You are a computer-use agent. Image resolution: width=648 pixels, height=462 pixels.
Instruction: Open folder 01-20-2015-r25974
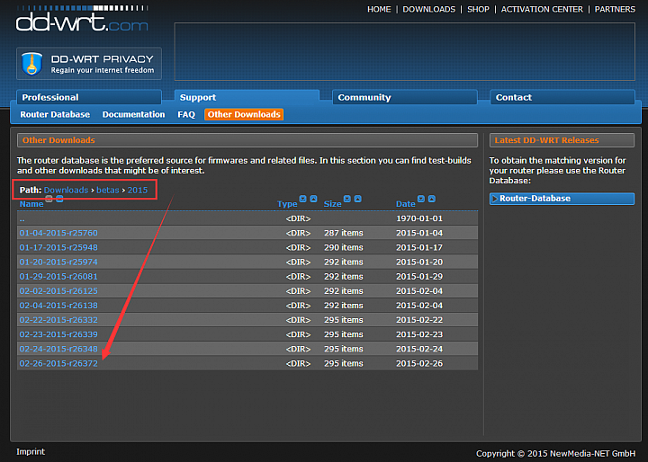[58, 262]
